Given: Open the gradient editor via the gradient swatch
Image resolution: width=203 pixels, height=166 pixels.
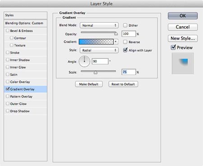Looking at the screenshot, I should 96,42.
